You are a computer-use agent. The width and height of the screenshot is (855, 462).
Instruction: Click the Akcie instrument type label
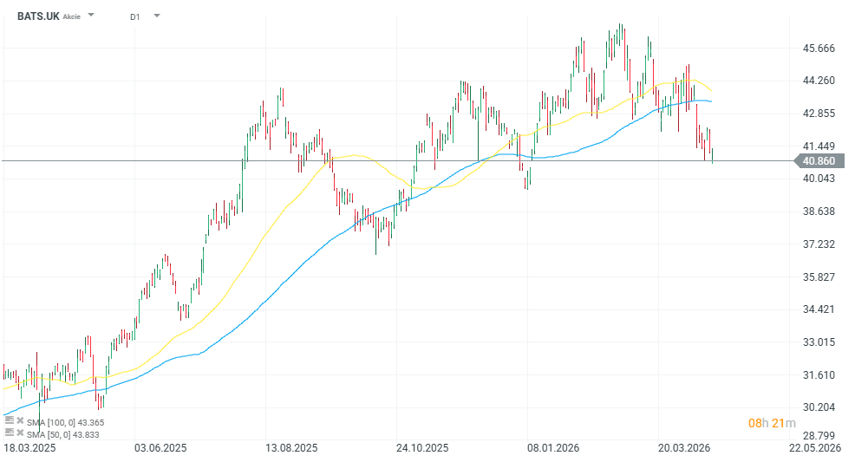(x=72, y=16)
